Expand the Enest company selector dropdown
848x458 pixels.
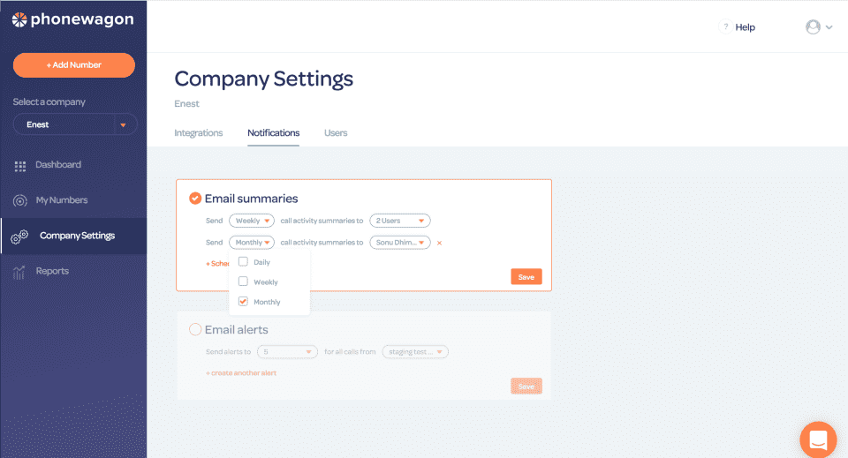click(123, 125)
